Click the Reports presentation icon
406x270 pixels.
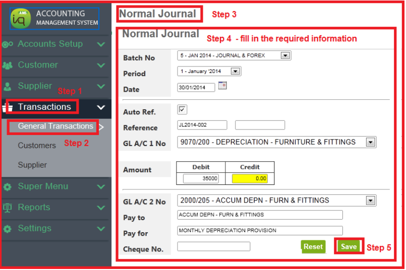pyautogui.click(x=8, y=208)
